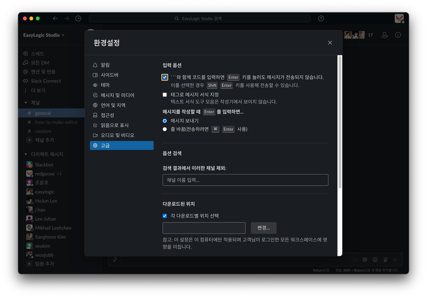Viewport: 427px width, 298px height.
Task: Click the plus icon for 팀원 추가
Action: [29, 264]
